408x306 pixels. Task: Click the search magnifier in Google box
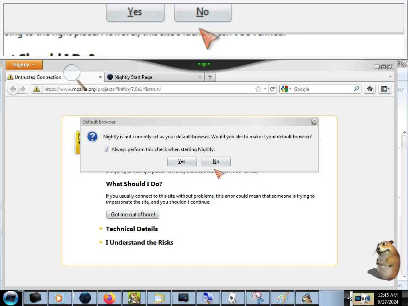(357, 89)
